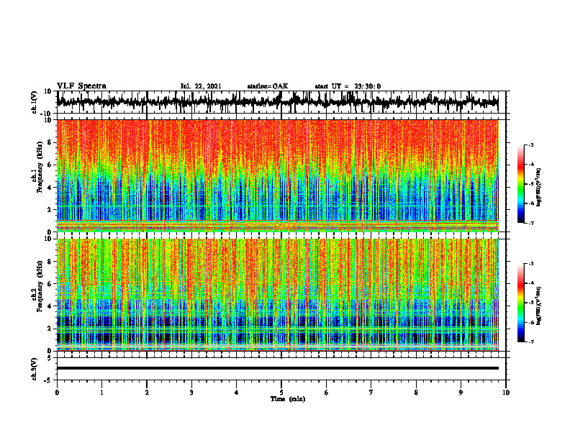Image resolution: width=570 pixels, height=440 pixels.
Task: Click the ch.2 spectrogram color bar
Action: (x=520, y=303)
